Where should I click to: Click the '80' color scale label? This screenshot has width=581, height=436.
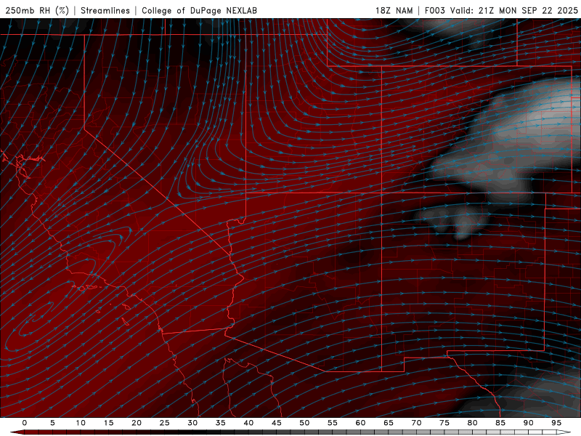[472, 423]
